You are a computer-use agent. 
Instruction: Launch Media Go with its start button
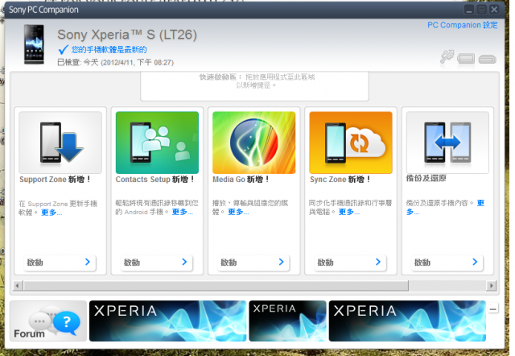click(x=253, y=263)
